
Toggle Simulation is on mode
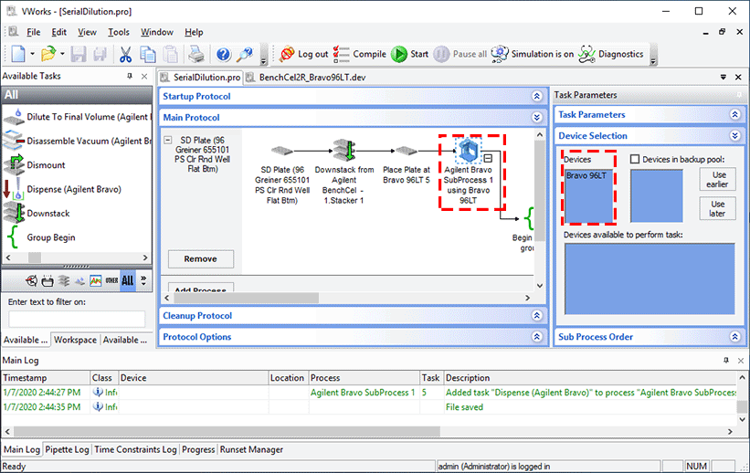point(533,54)
